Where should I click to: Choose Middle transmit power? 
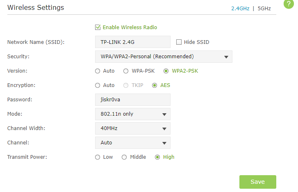[x=124, y=157]
